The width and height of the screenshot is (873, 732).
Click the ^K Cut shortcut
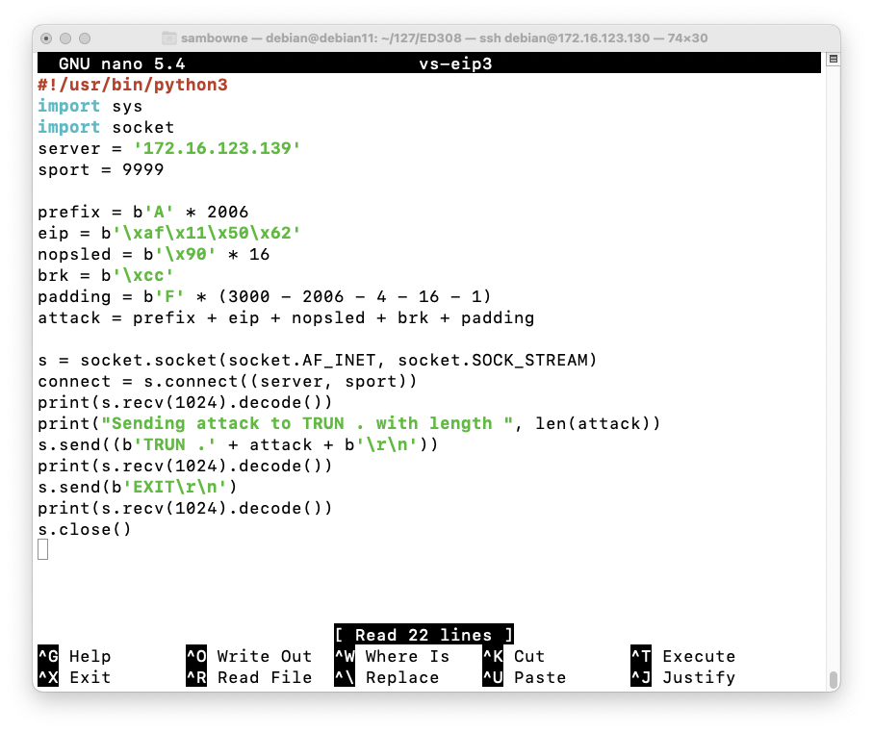click(x=514, y=656)
